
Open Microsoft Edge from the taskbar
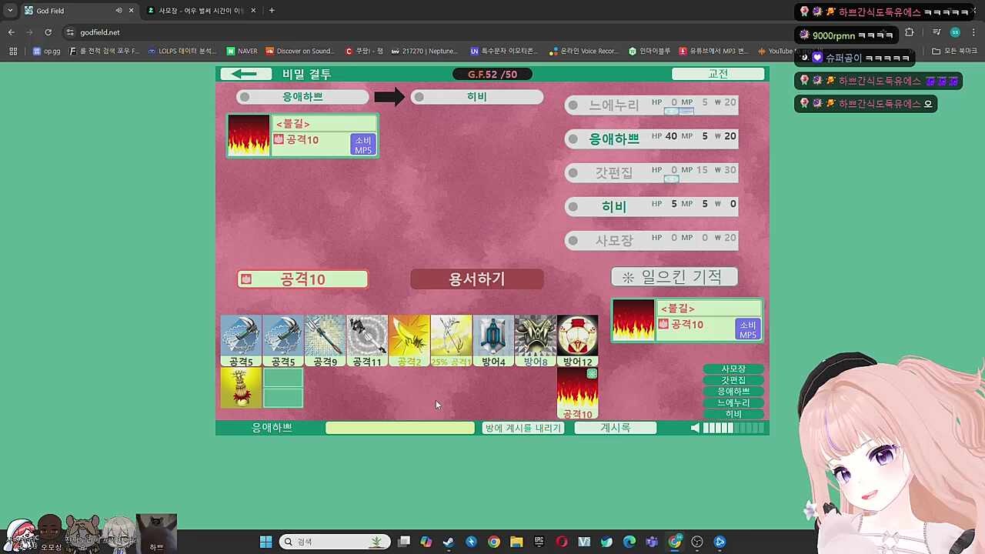point(629,542)
